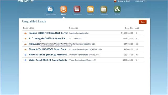Sort by the Rank column header
This screenshot has width=168, height=95.
(25, 28)
